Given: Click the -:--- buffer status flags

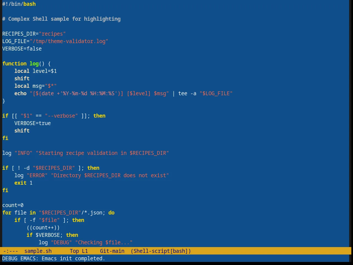Looking at the screenshot, I should pos(10,251).
